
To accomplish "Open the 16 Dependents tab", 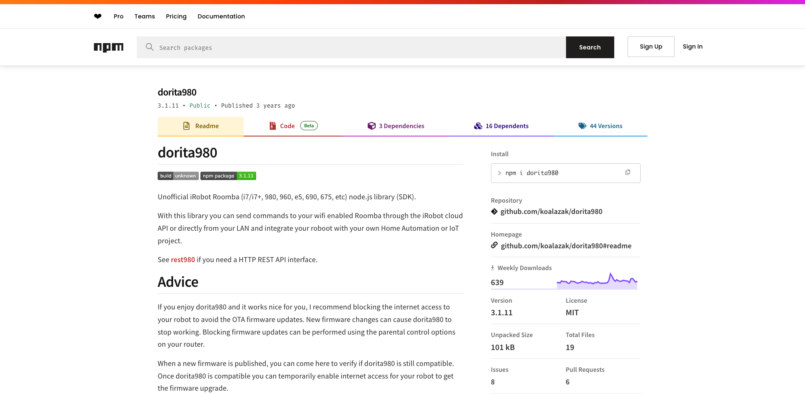I will pyautogui.click(x=501, y=126).
